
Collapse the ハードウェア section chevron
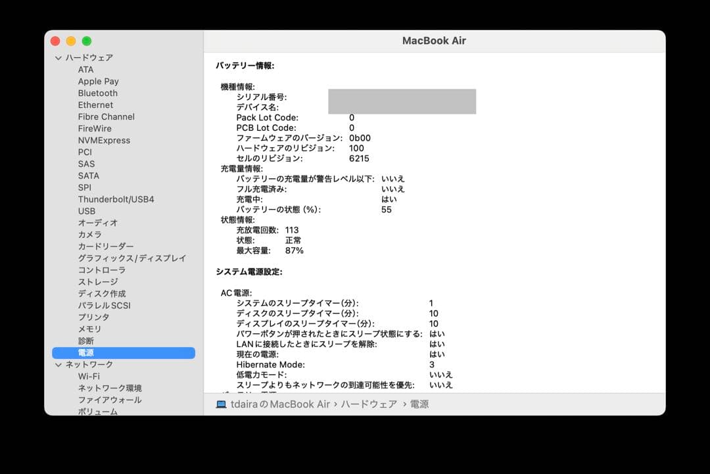point(58,58)
